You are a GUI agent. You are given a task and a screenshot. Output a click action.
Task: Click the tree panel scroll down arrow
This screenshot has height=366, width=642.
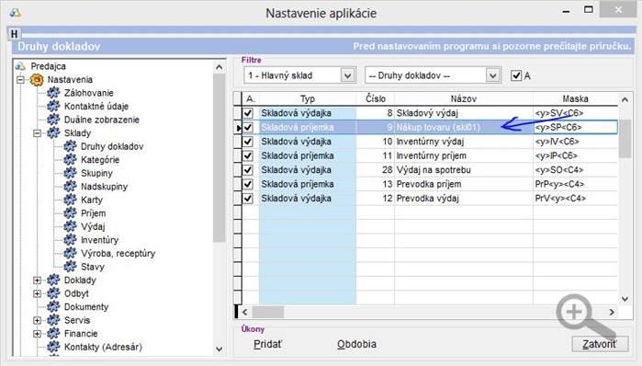click(219, 349)
